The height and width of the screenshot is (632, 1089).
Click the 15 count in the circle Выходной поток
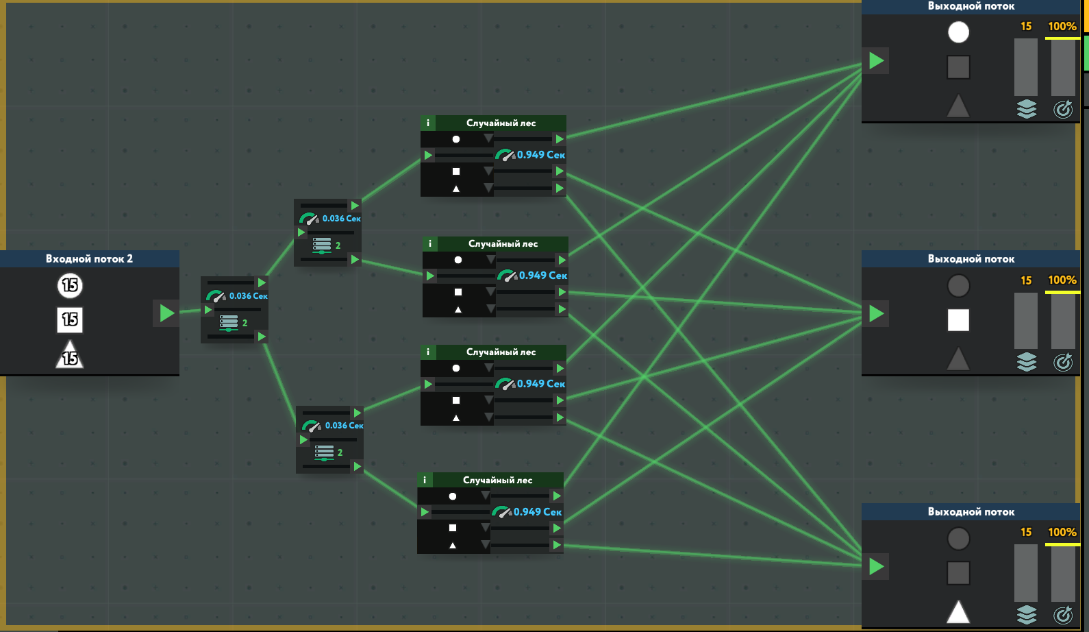1026,27
